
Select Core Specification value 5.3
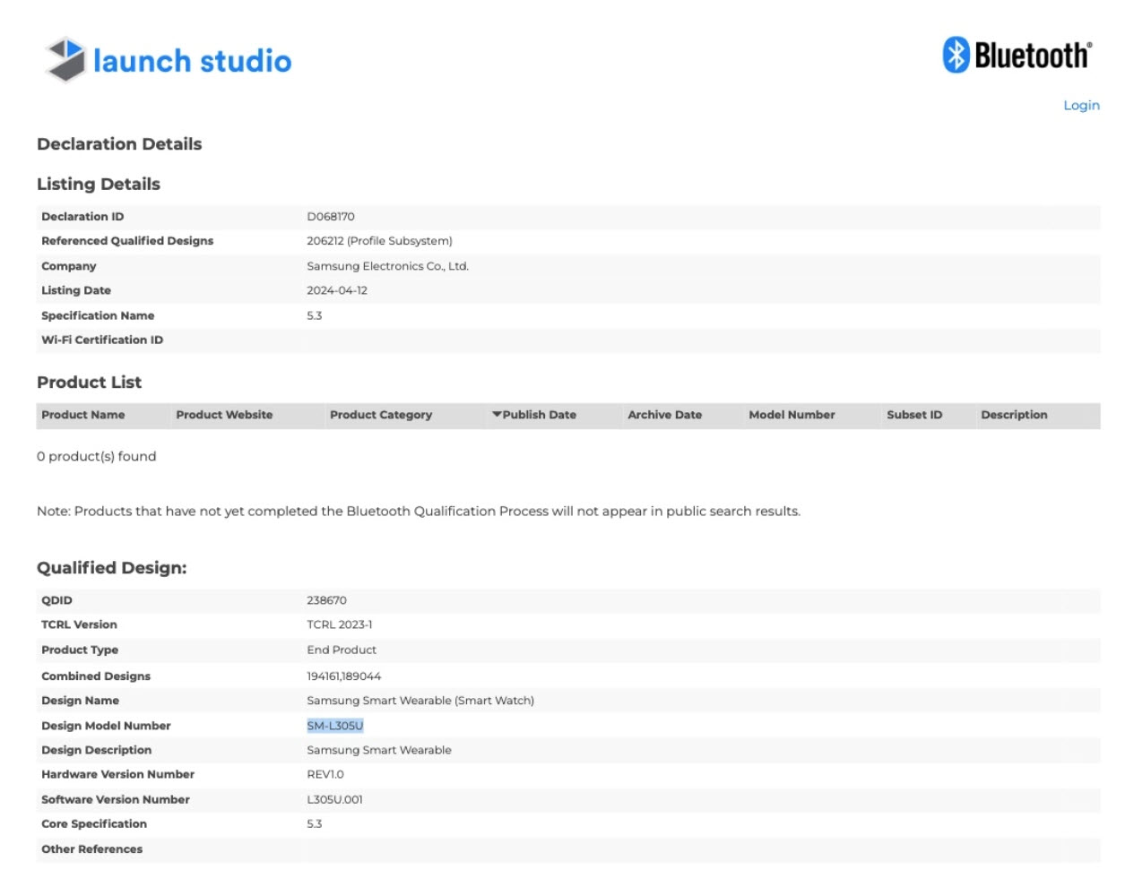tap(315, 823)
